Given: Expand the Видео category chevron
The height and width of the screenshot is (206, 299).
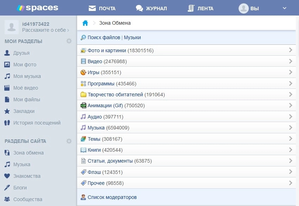Looking at the screenshot, I should [x=291, y=61].
